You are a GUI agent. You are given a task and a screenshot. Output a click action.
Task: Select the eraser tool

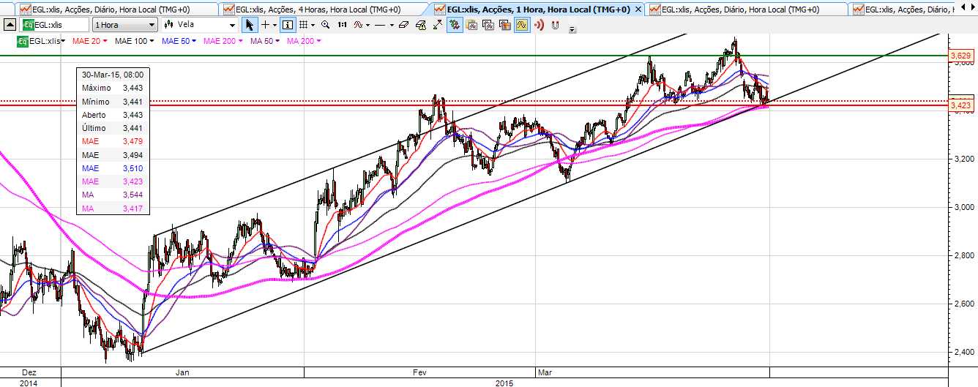pyautogui.click(x=403, y=25)
